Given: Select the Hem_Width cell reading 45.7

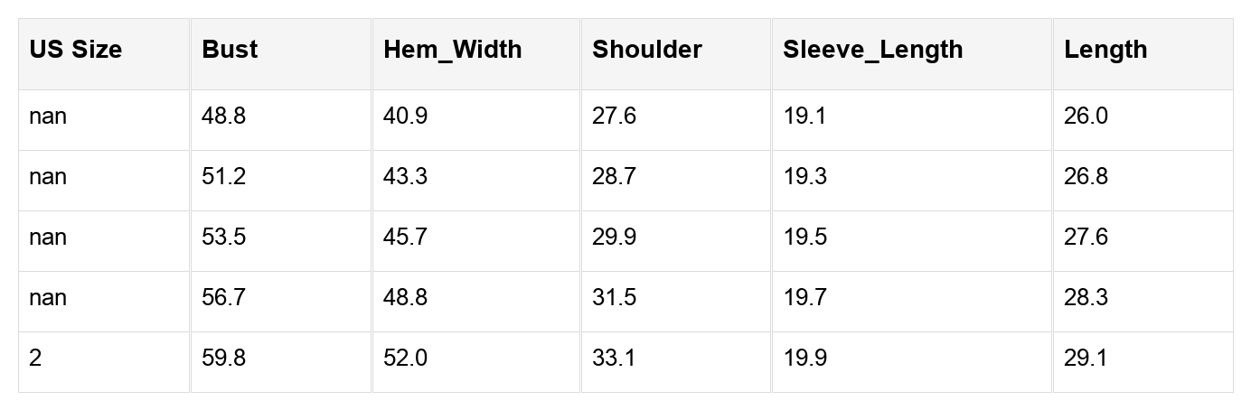Looking at the screenshot, I should coord(405,238).
